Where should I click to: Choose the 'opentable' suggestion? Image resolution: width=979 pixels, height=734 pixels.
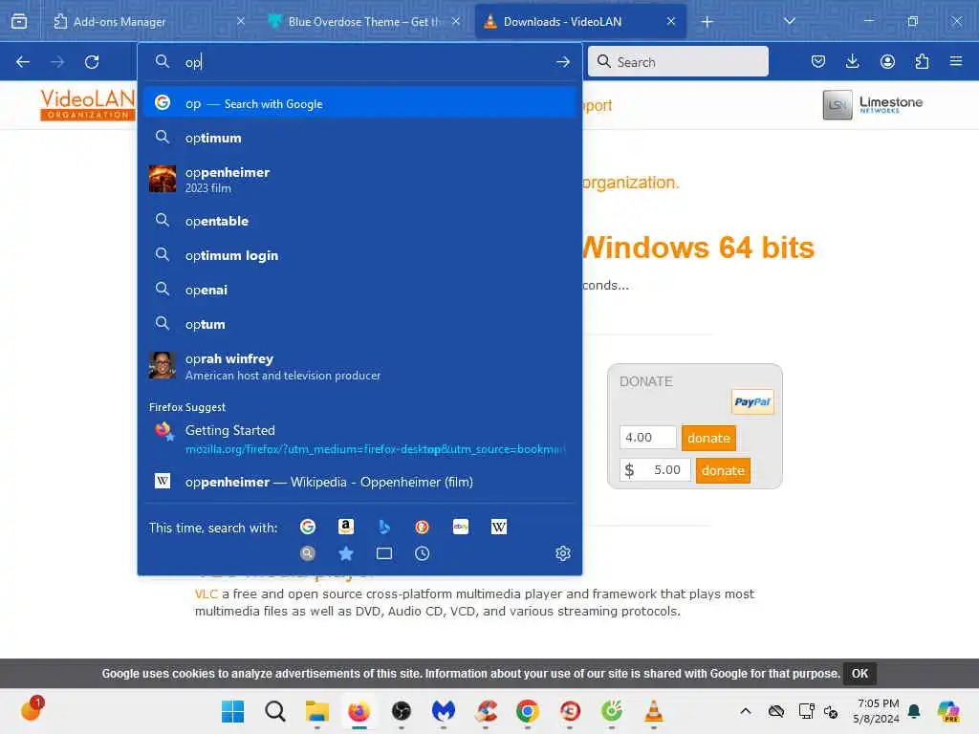point(359,221)
